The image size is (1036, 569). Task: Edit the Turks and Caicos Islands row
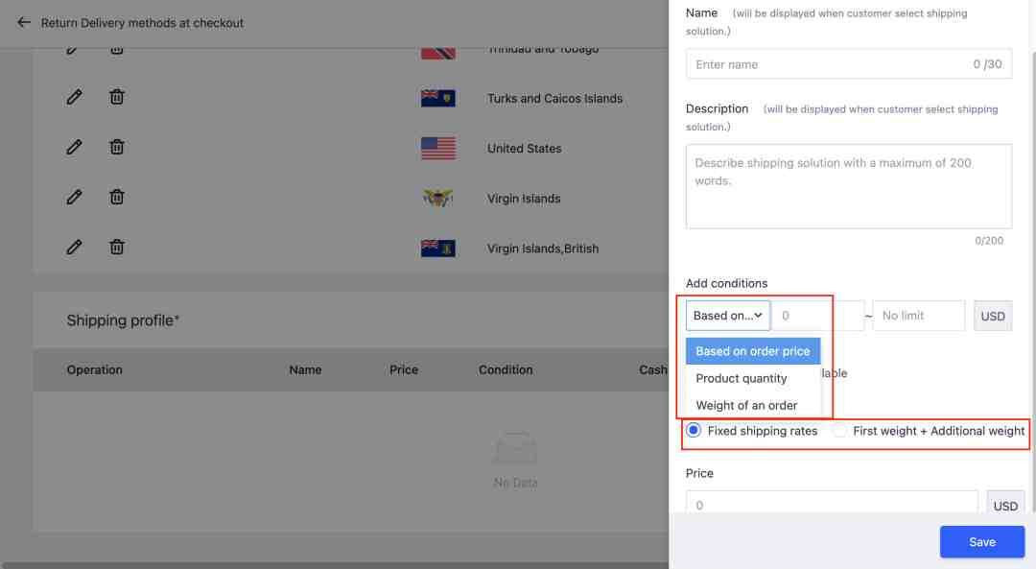tap(74, 97)
